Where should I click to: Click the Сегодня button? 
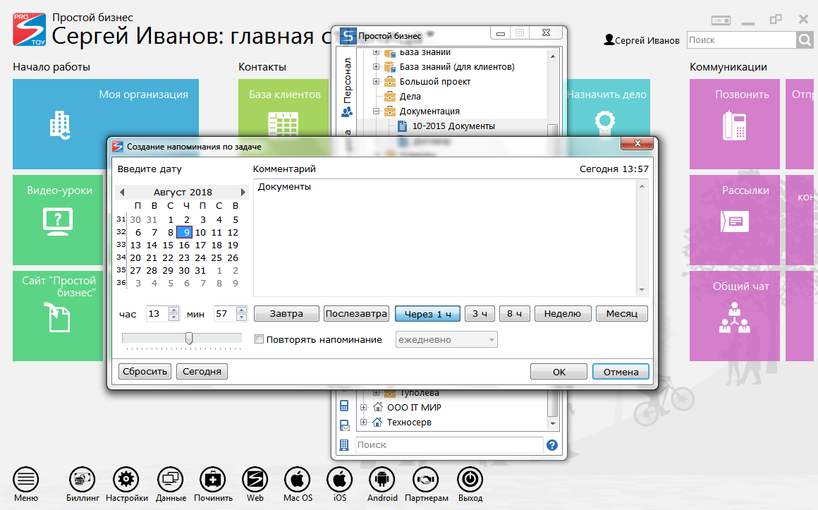pyautogui.click(x=202, y=371)
